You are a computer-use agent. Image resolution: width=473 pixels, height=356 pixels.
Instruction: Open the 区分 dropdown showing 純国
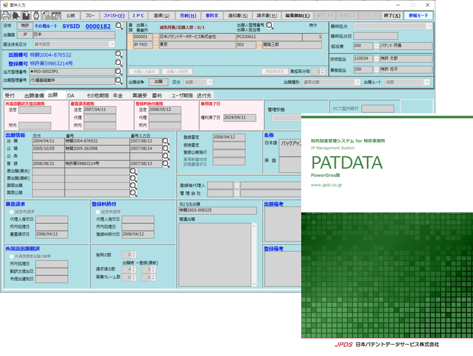point(198,82)
